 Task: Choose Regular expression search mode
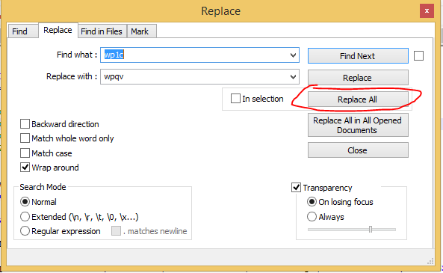click(25, 231)
